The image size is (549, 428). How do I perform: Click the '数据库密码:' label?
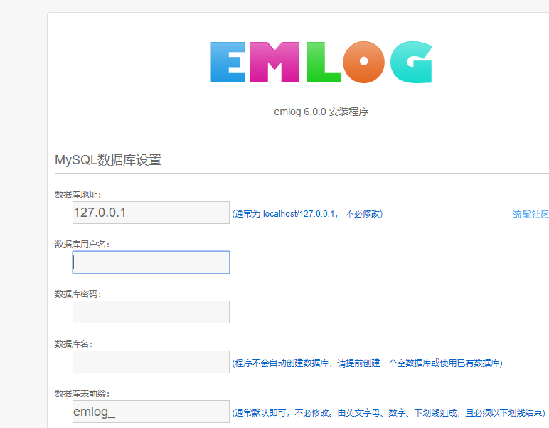78,294
